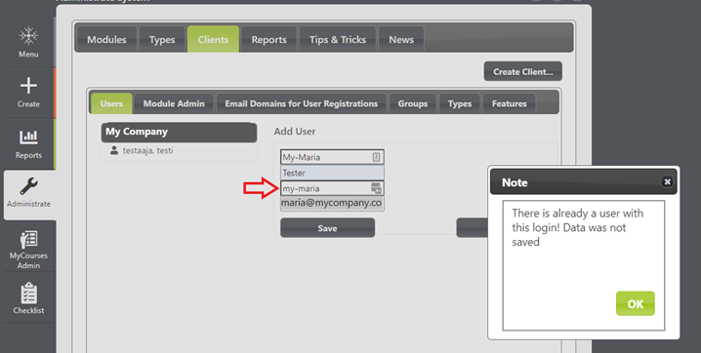The width and height of the screenshot is (701, 353).
Task: Confirm the note with the OK button
Action: coord(636,303)
